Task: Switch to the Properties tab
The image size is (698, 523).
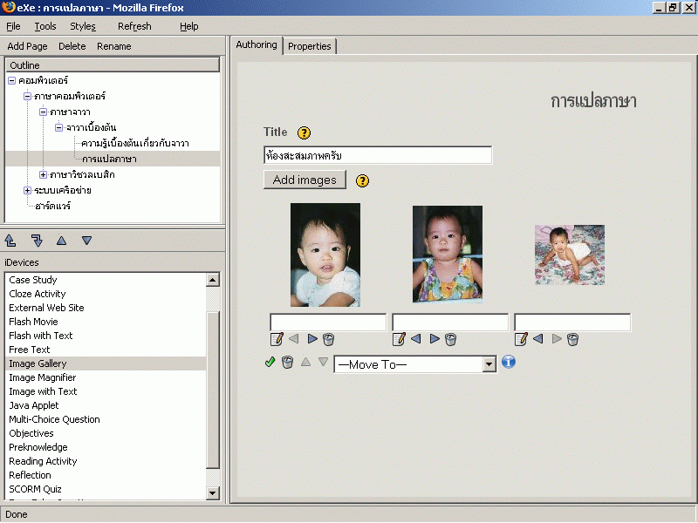Action: (310, 46)
